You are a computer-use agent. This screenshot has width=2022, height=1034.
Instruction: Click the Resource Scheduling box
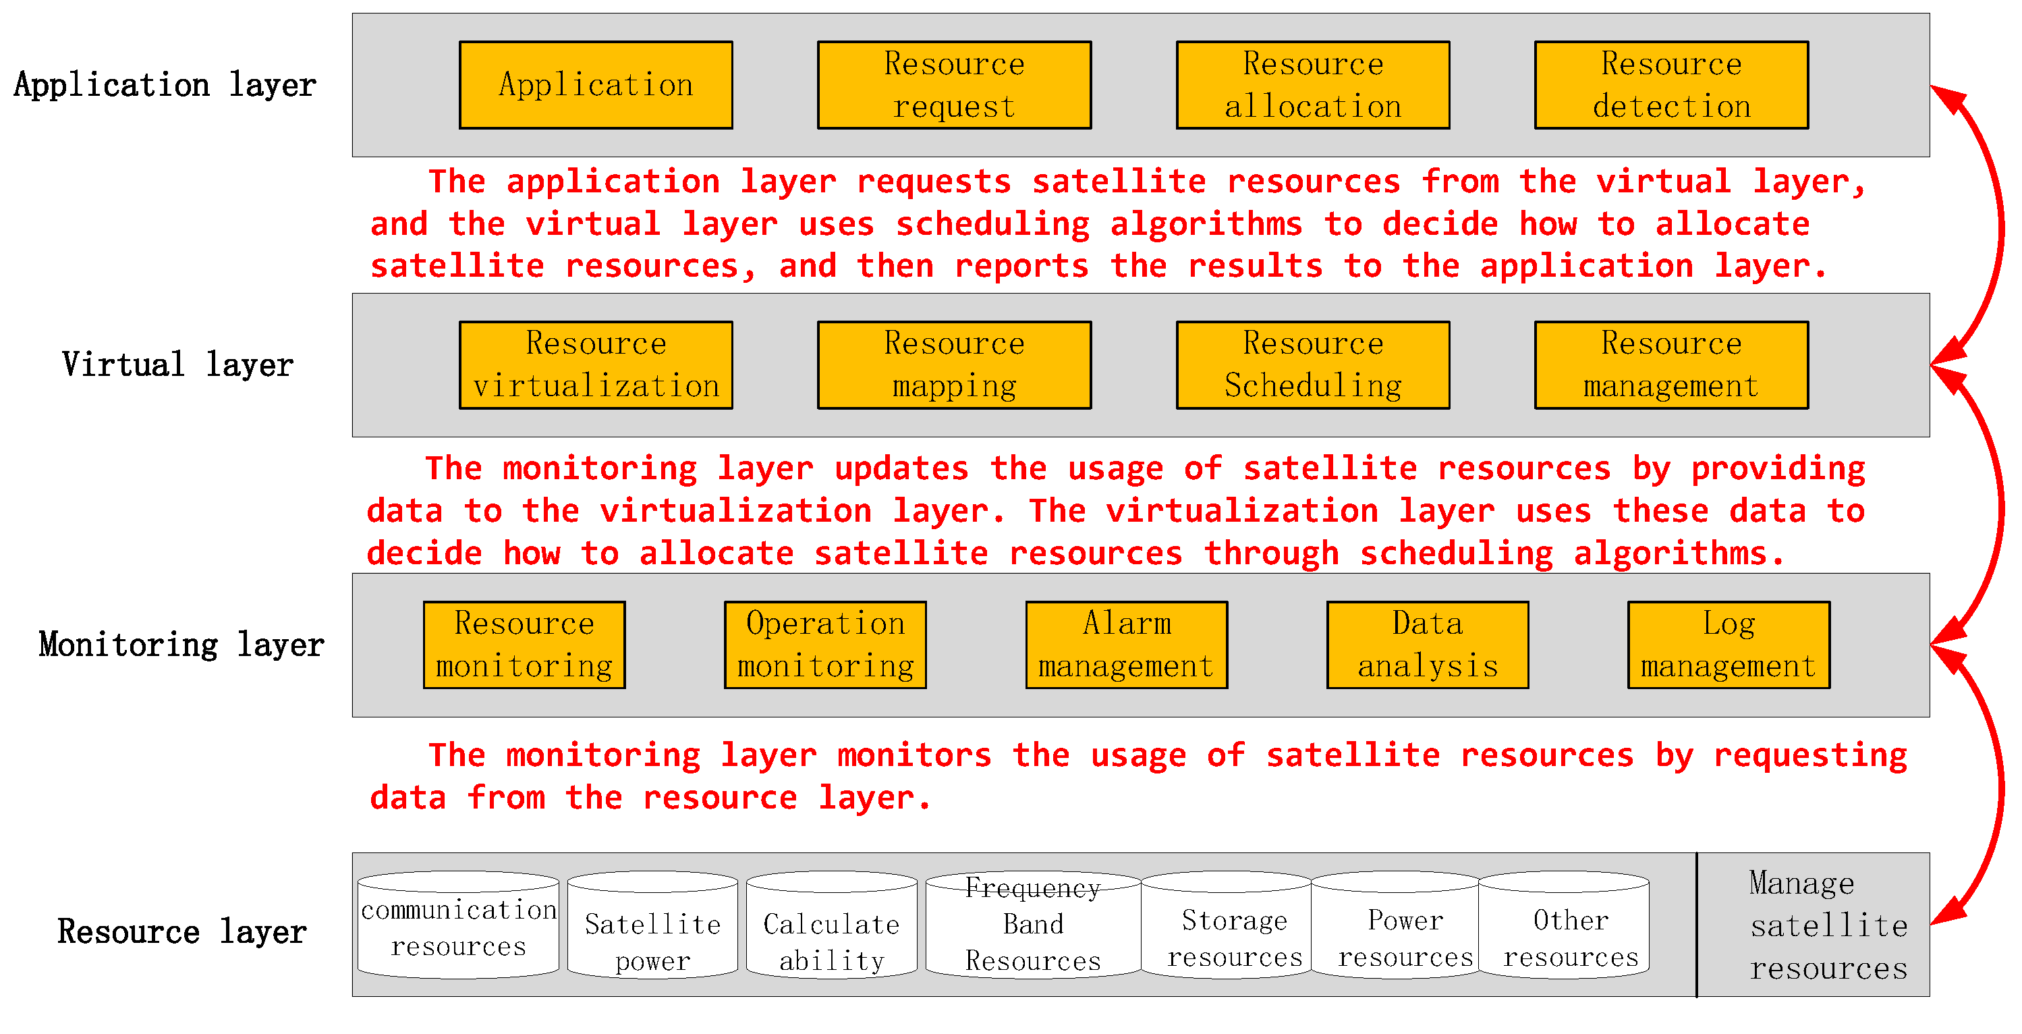(x=1312, y=364)
